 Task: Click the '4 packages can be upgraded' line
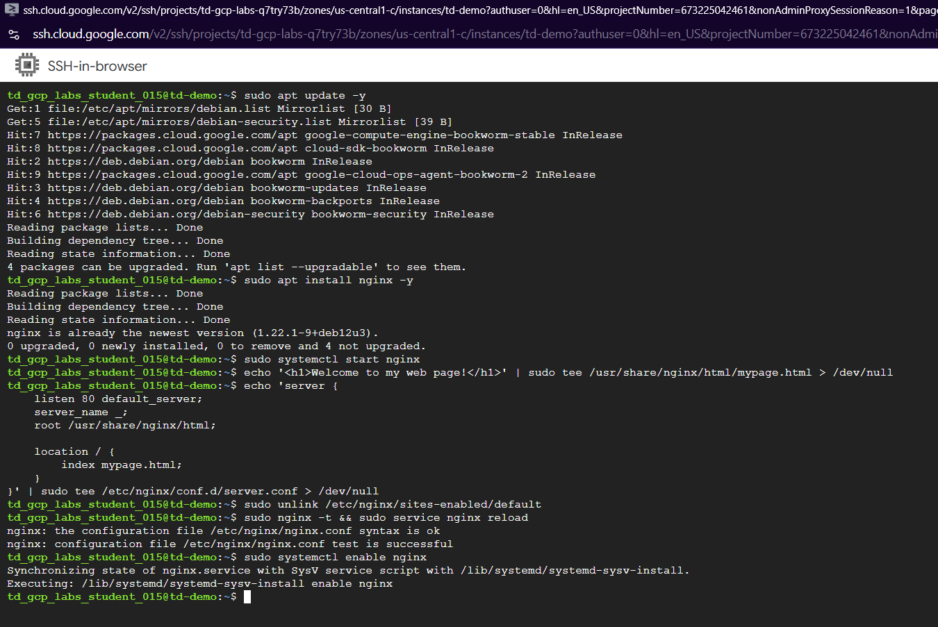coord(236,267)
